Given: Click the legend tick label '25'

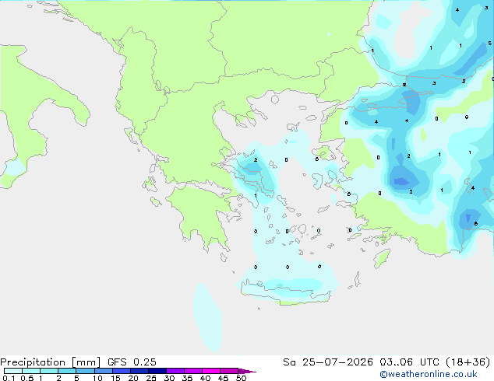Looking at the screenshot, I should (151, 378).
